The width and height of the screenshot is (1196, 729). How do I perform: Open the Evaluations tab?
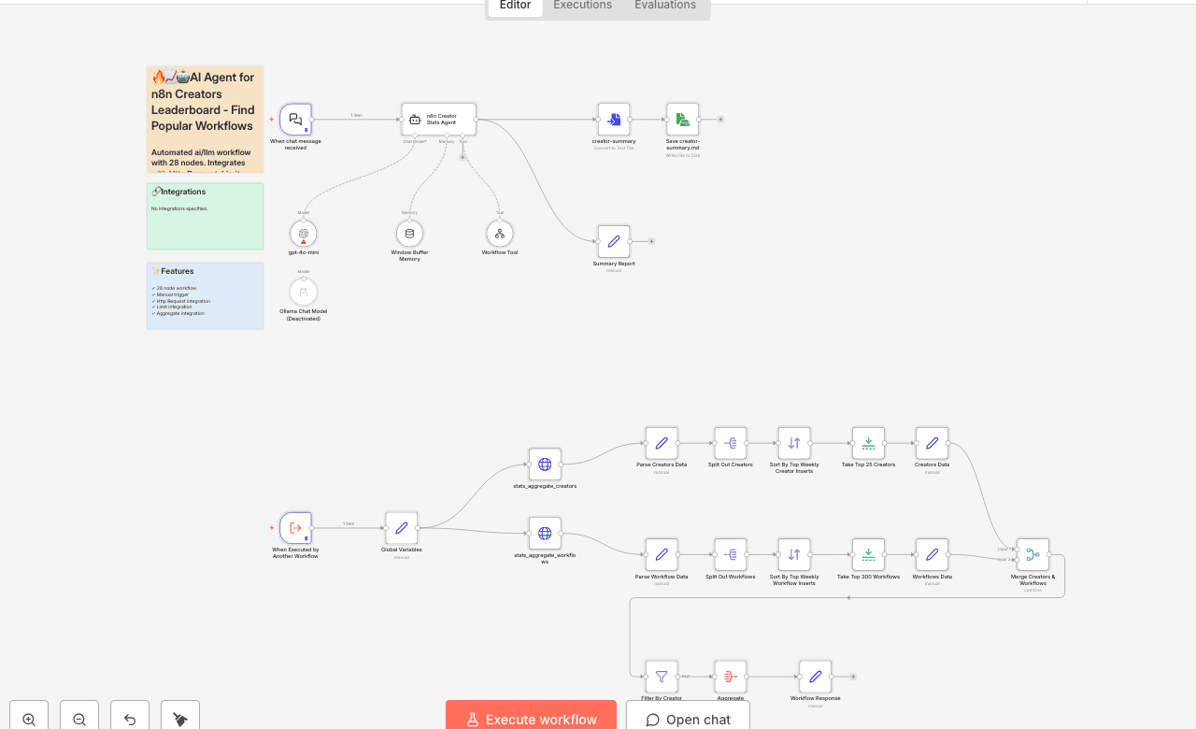664,6
